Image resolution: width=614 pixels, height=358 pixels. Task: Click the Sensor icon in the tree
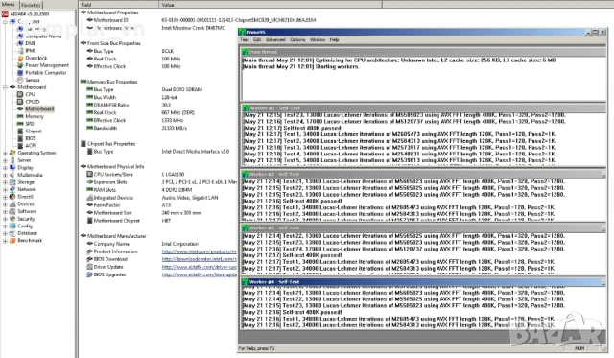(x=20, y=80)
